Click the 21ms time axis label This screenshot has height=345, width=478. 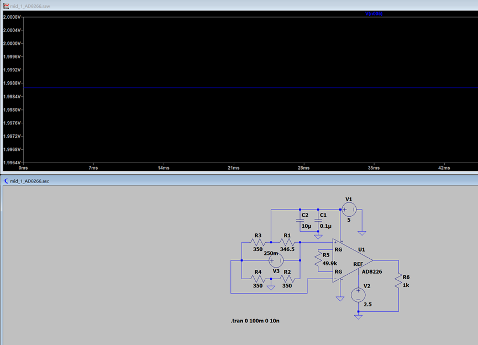click(234, 168)
